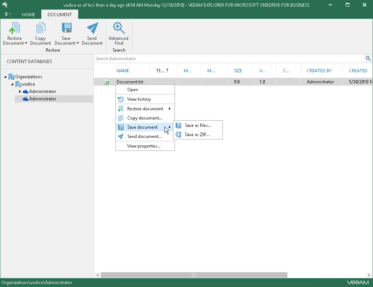Click the Copy Document ribbon icon
373x287 pixels.
pos(41,28)
